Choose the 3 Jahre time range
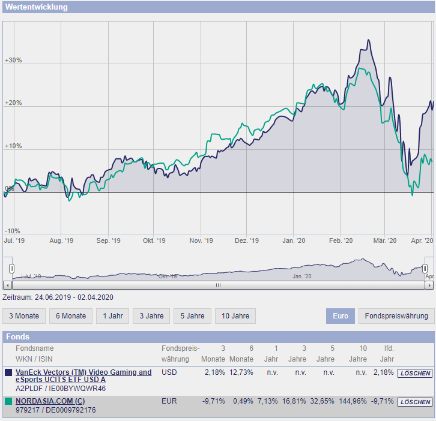Screen dimensions: 436x421 (151, 316)
